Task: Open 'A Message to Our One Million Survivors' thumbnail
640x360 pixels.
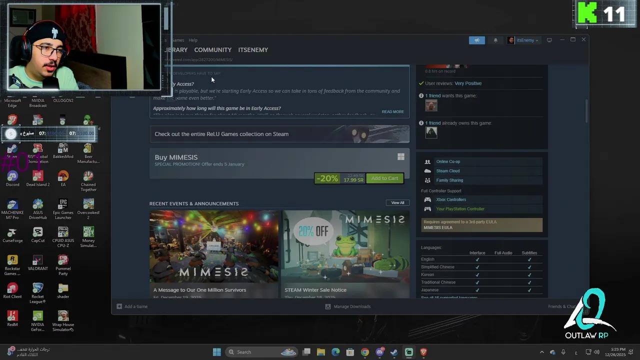Action: [x=214, y=246]
